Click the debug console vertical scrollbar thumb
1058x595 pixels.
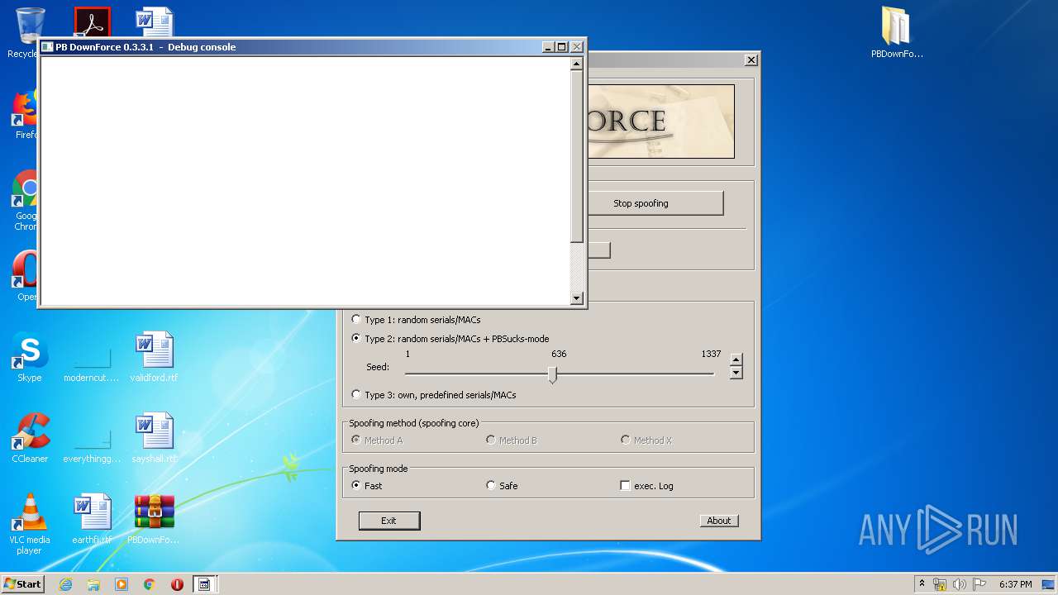point(577,156)
